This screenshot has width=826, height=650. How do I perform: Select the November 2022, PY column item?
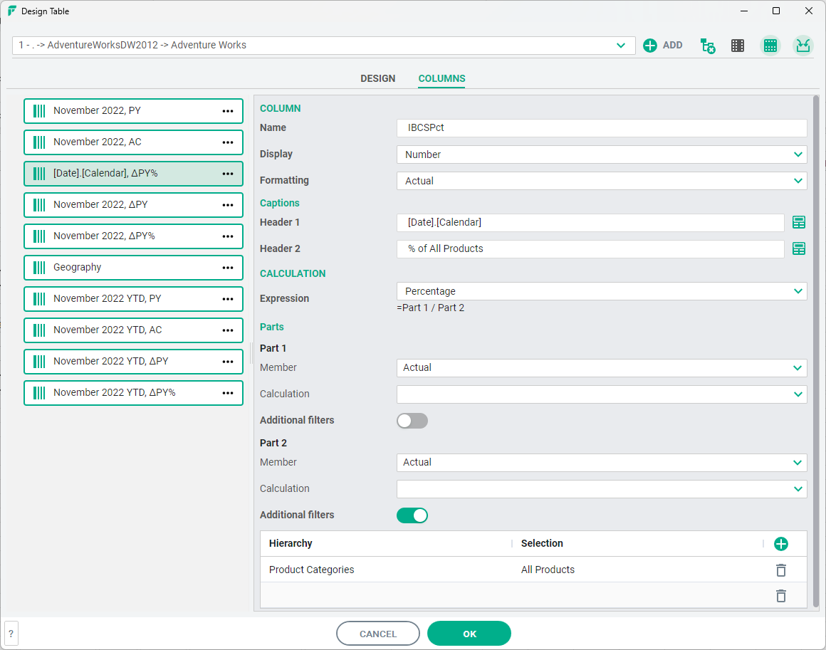click(133, 111)
